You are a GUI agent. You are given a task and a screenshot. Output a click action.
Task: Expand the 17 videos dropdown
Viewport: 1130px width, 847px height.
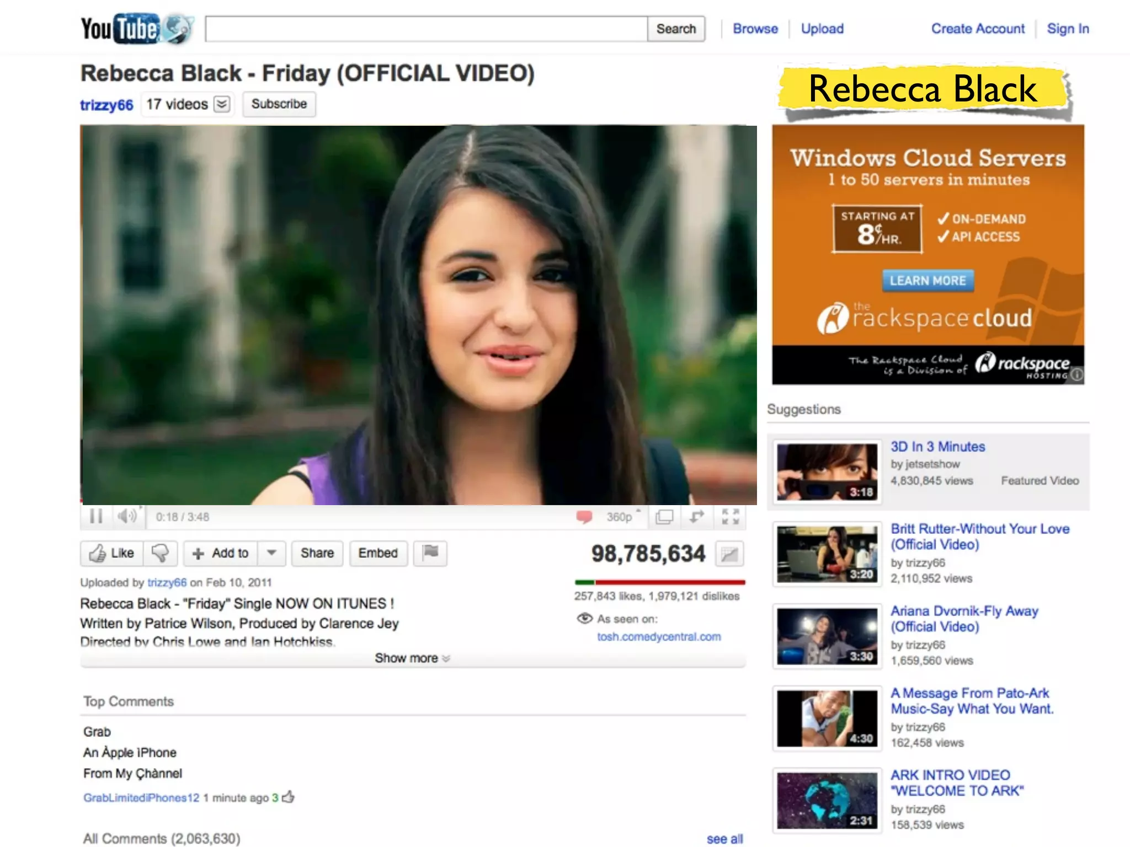tap(222, 104)
